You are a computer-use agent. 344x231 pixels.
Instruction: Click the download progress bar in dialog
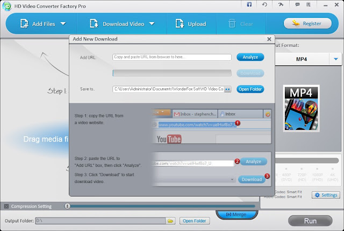tap(172, 73)
